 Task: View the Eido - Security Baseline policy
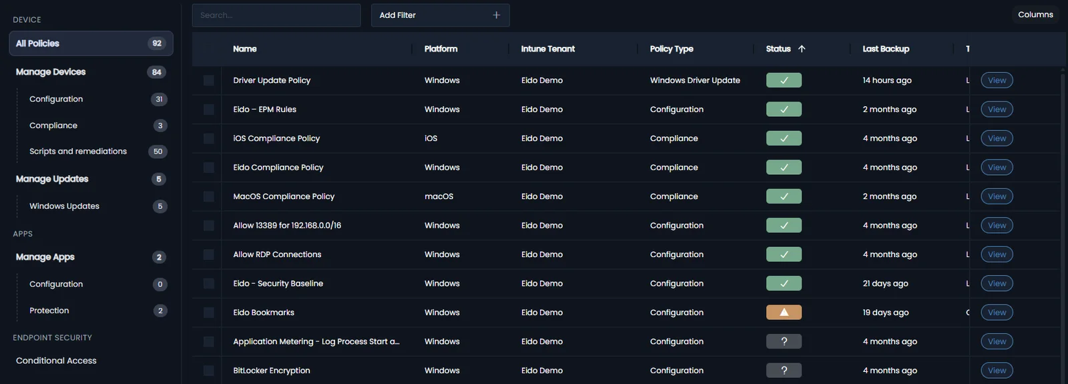tap(997, 284)
